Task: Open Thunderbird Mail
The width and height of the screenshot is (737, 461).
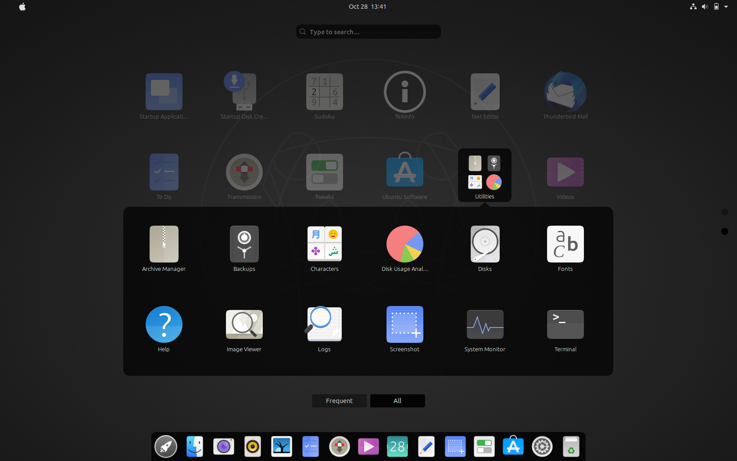Action: click(565, 96)
